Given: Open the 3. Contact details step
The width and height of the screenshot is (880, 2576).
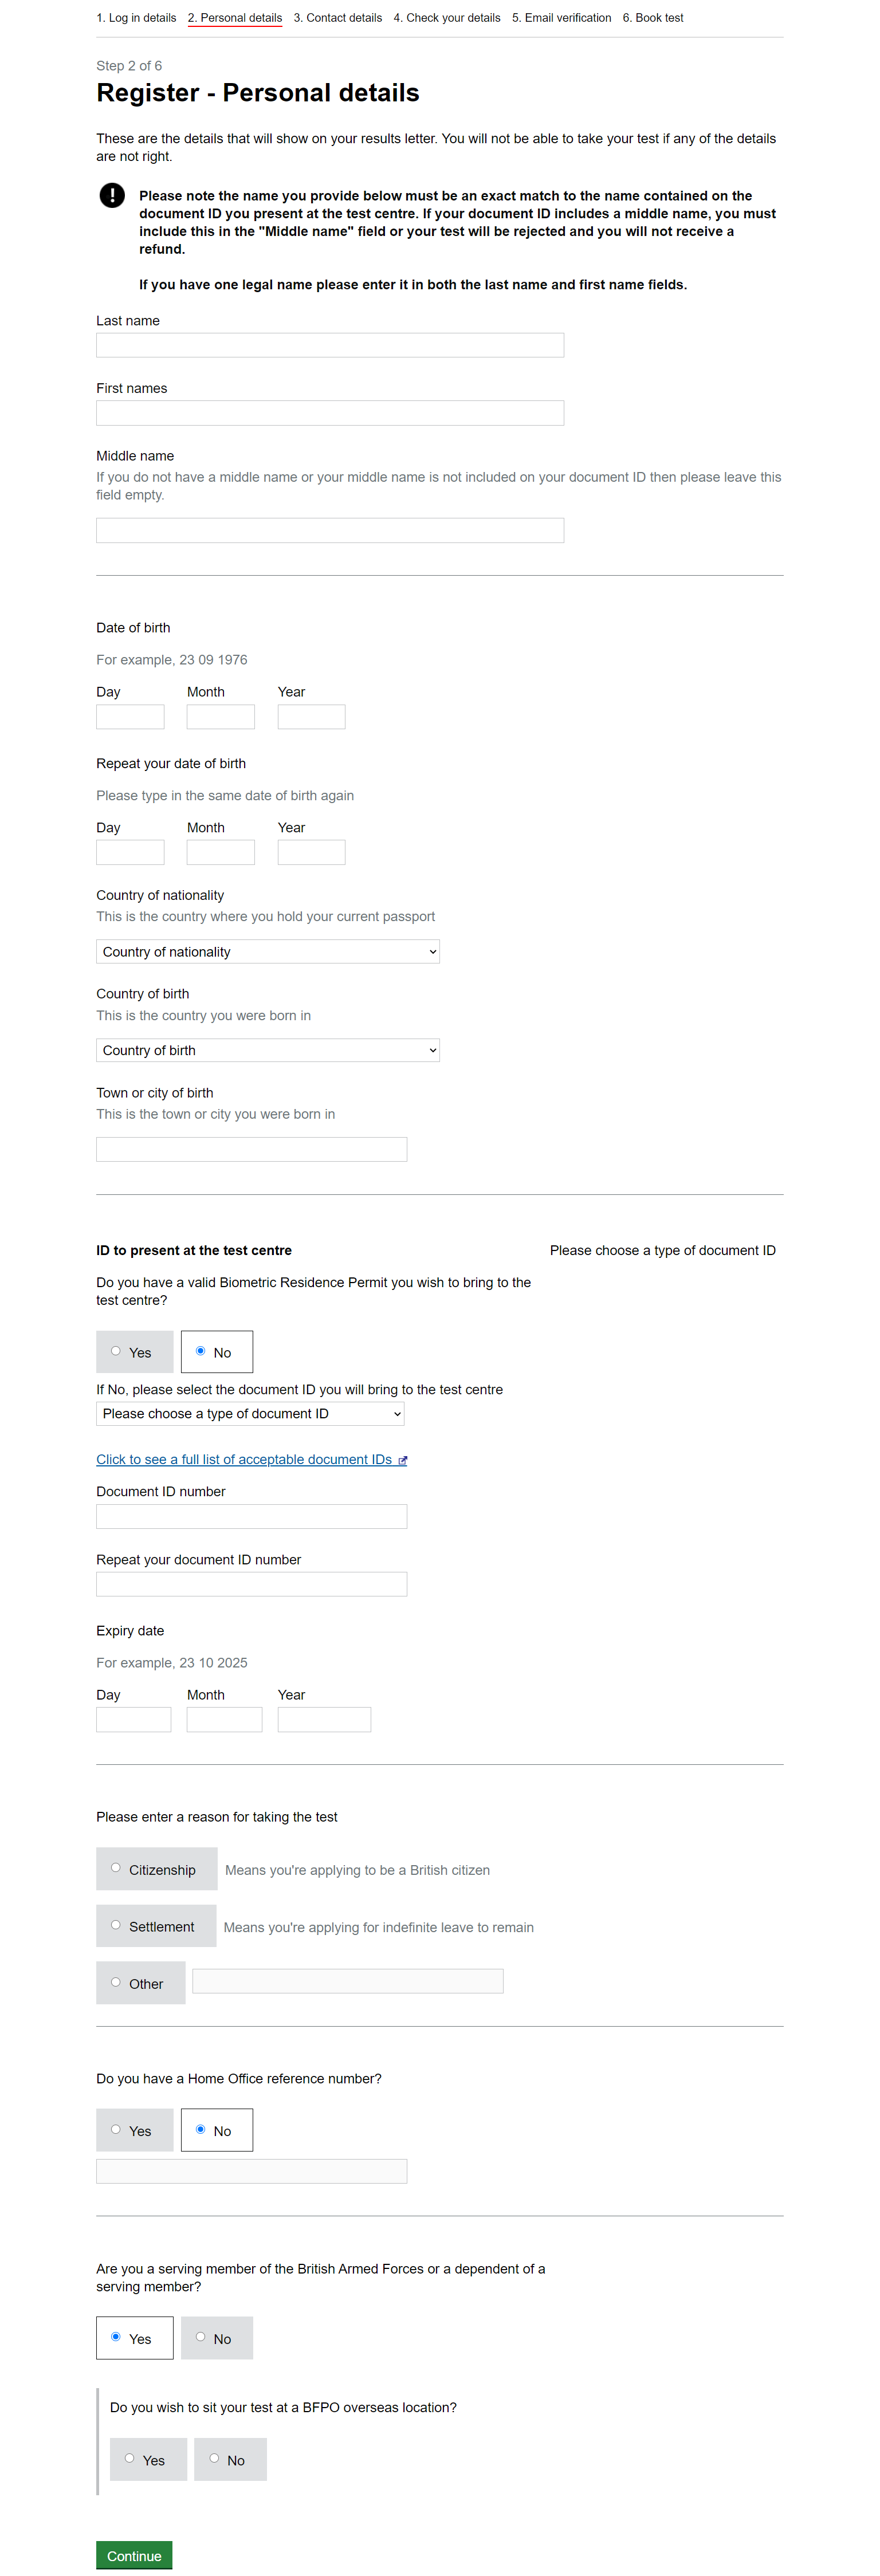Looking at the screenshot, I should pyautogui.click(x=338, y=18).
